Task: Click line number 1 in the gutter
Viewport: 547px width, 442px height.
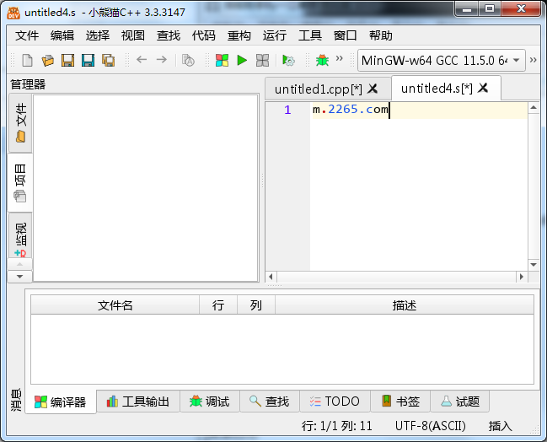Action: tap(287, 110)
